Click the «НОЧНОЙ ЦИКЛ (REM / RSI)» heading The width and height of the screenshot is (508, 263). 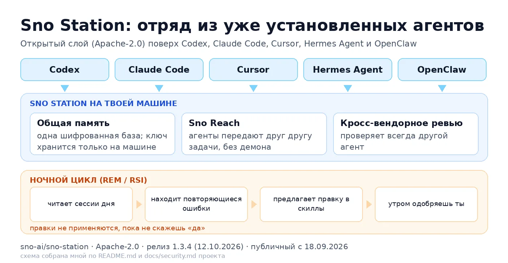(89, 180)
